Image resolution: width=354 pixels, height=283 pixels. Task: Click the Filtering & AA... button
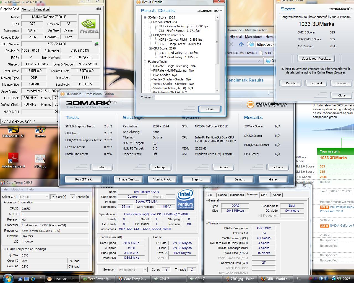point(163,179)
